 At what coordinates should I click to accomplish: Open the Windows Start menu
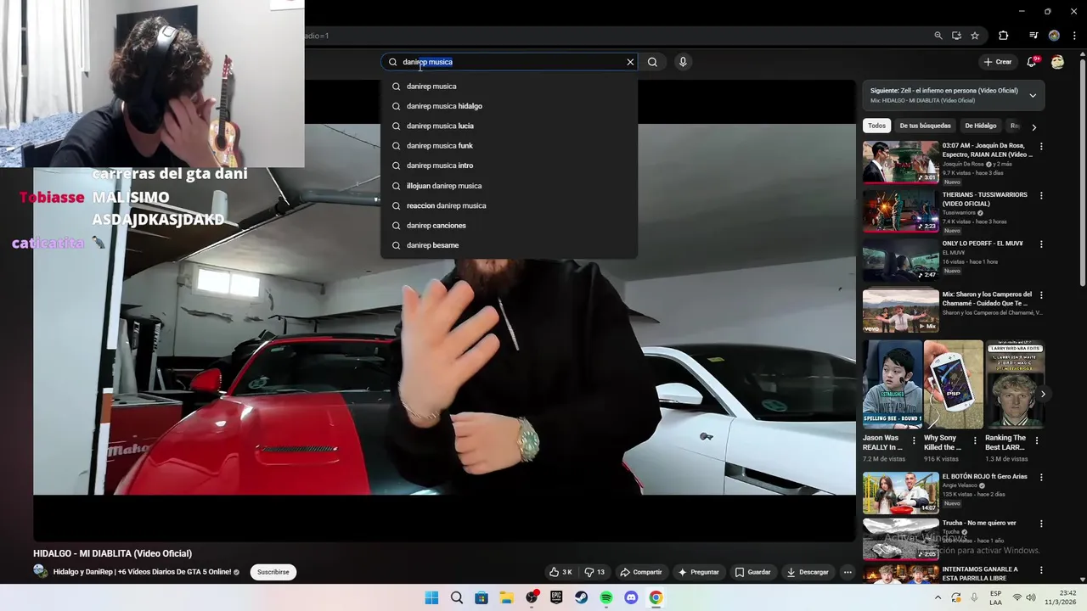(x=431, y=597)
